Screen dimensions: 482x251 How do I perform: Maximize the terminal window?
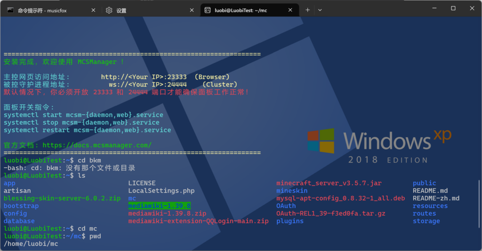(x=453, y=8)
